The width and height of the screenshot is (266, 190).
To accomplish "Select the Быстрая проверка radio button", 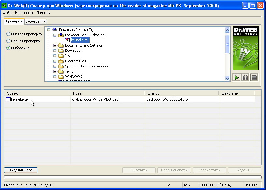I will point(8,34).
